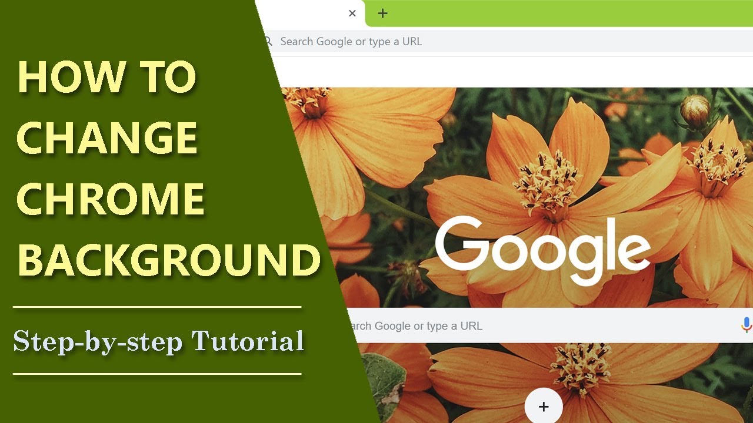The width and height of the screenshot is (753, 423).
Task: Open a new tab with plus button
Action: tap(382, 13)
